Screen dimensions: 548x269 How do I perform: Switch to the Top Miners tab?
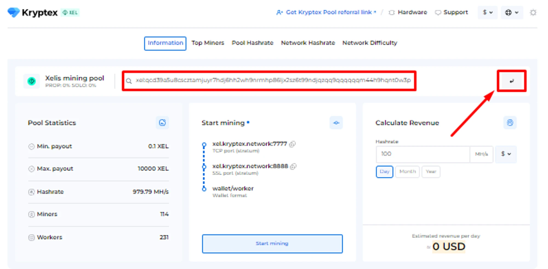pyautogui.click(x=208, y=43)
